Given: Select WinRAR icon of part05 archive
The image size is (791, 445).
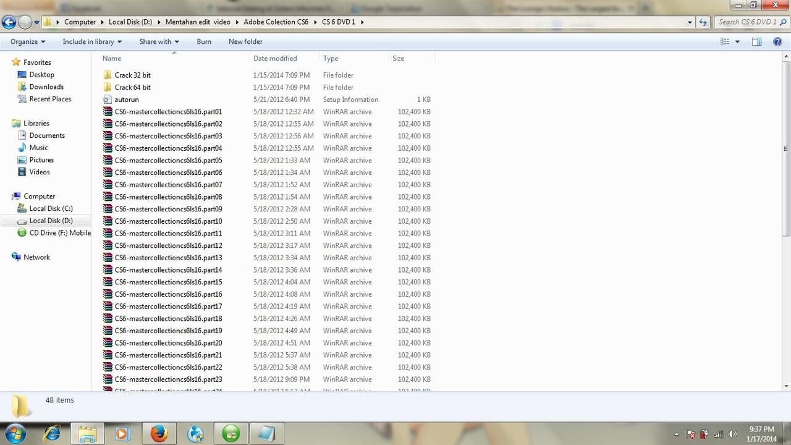Looking at the screenshot, I should (108, 160).
